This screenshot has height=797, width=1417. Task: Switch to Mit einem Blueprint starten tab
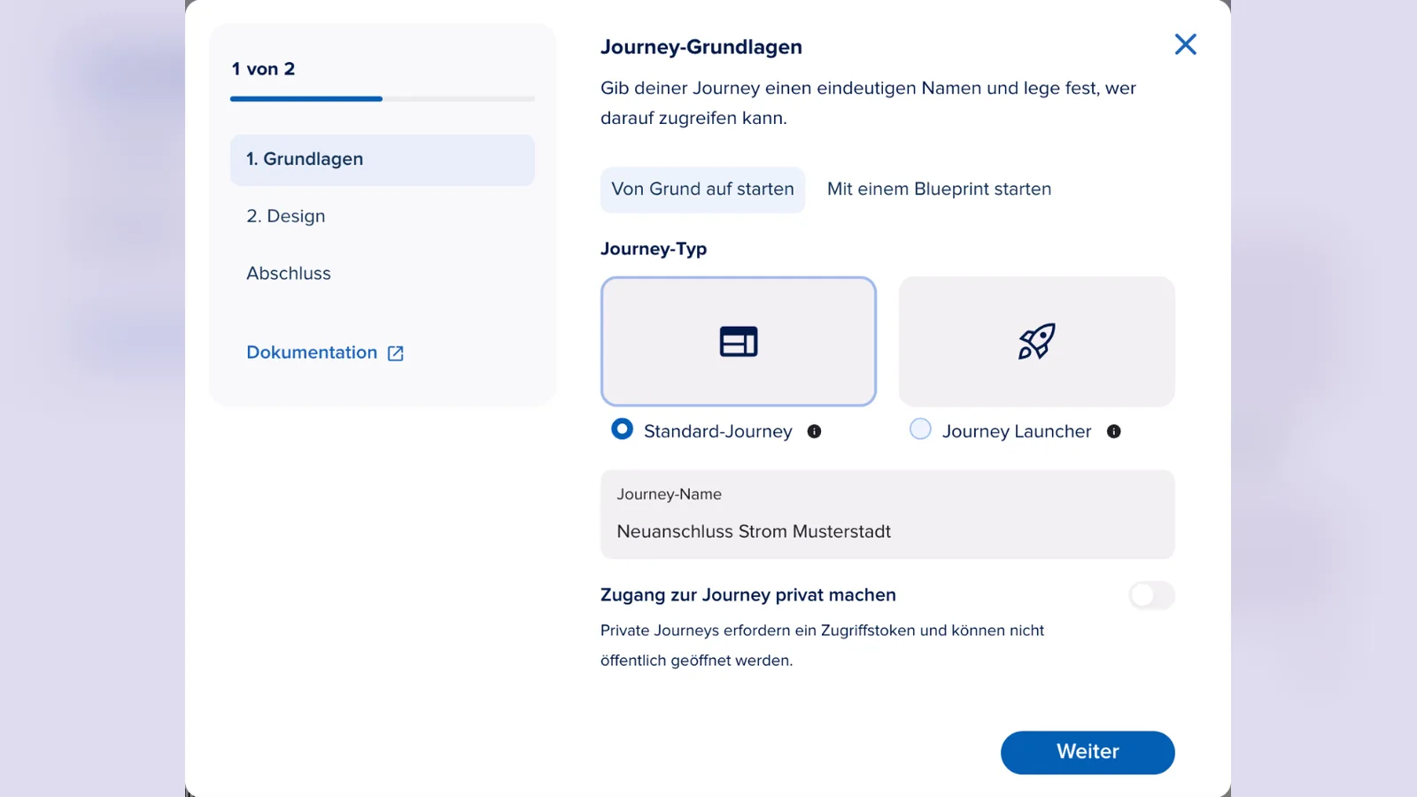point(939,190)
